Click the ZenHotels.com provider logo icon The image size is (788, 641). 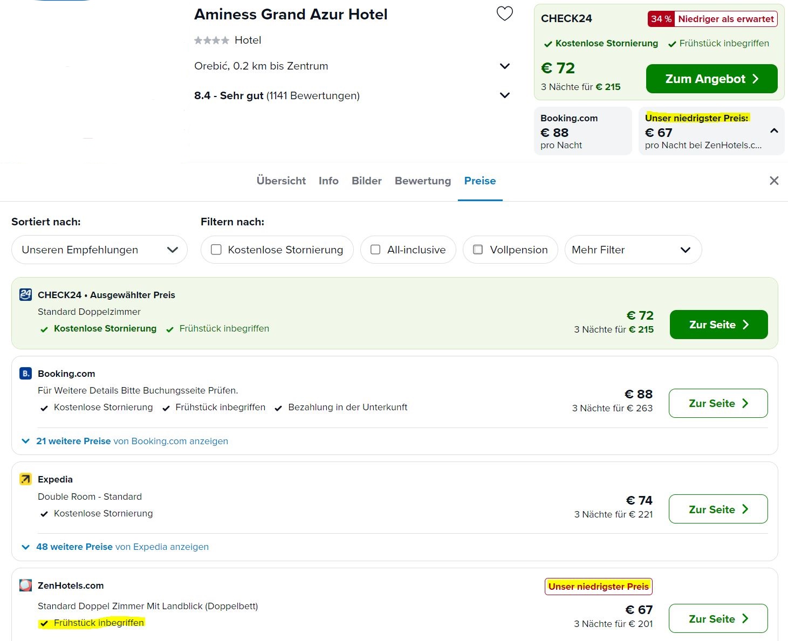pyautogui.click(x=25, y=585)
